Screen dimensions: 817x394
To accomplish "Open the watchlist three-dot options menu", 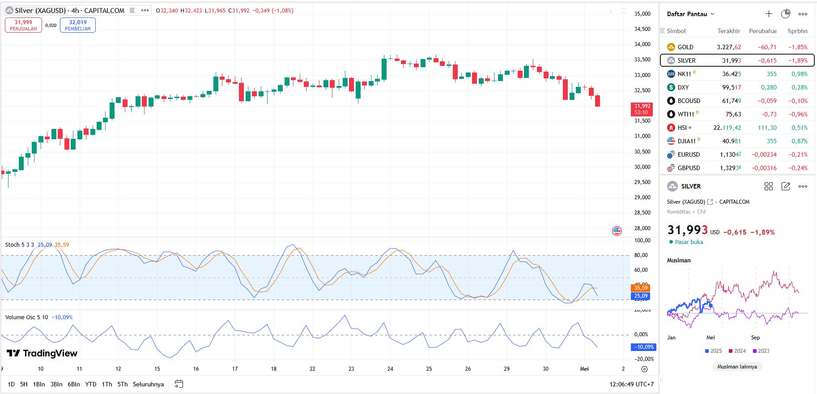I will tap(803, 14).
